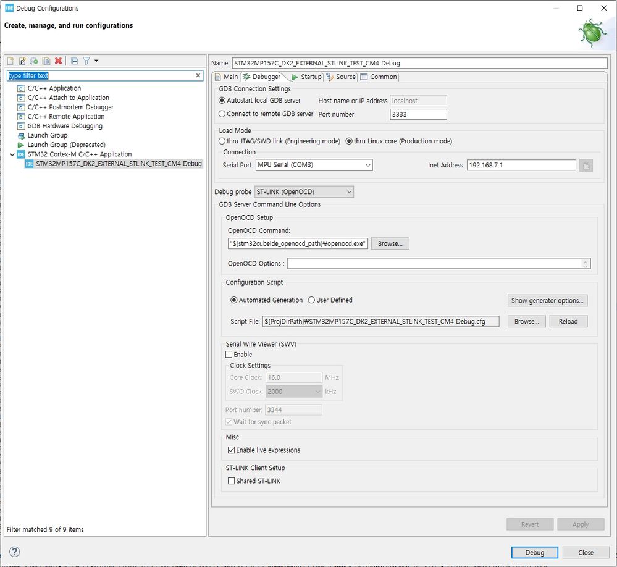Select STM32 Cortex-M C/C++ Application category
Viewport: 617px width, 567px height.
click(80, 154)
